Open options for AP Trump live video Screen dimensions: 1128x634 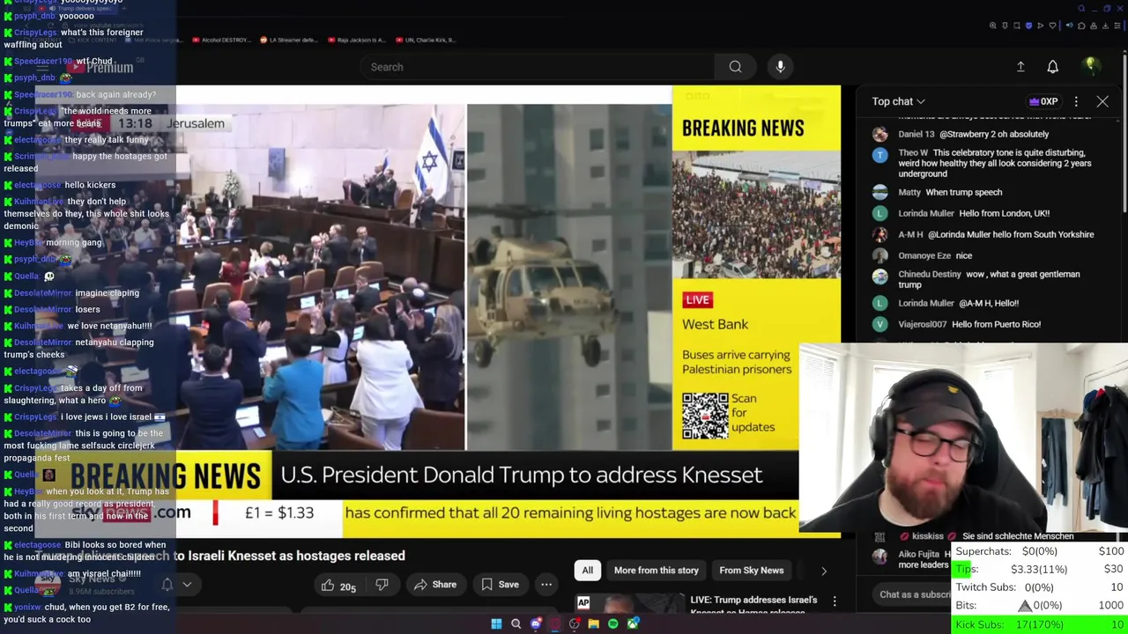pos(835,602)
